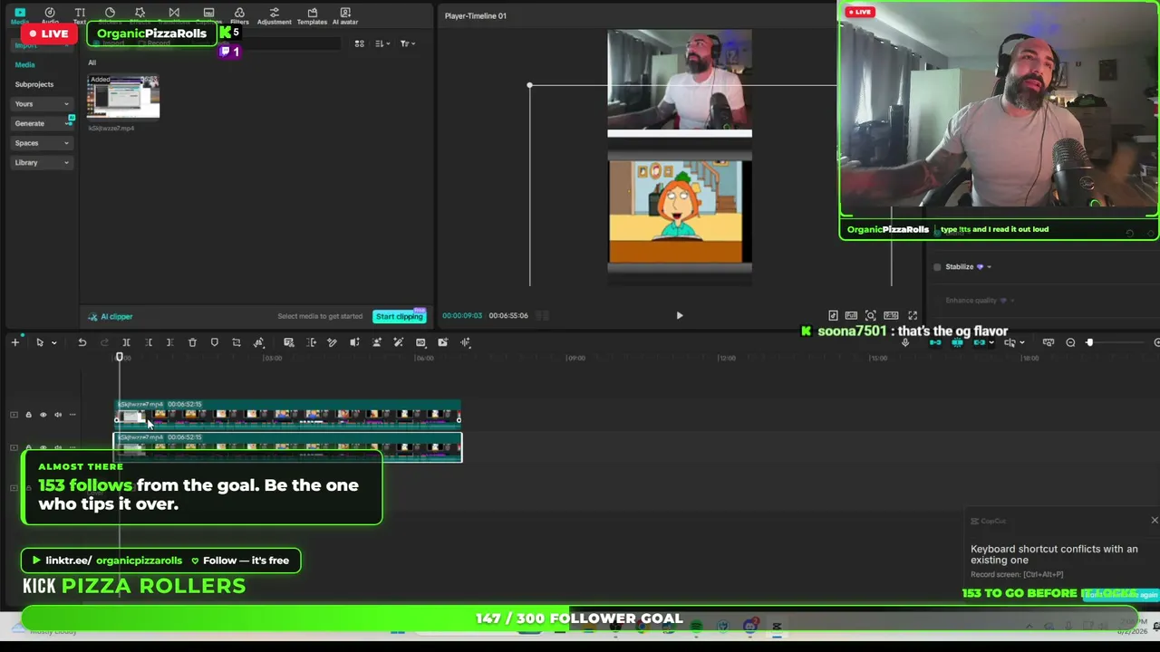
Task: Open the media sort dropdown
Action: (382, 43)
